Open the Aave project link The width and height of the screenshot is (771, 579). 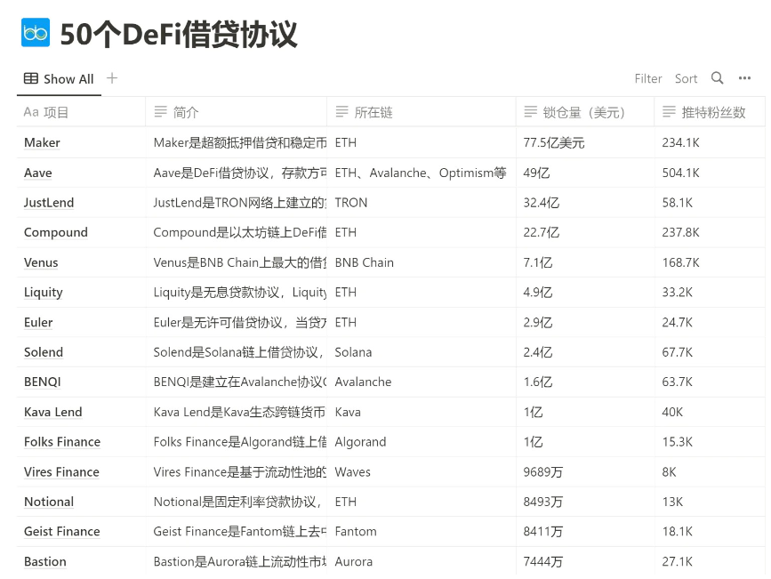pos(38,173)
